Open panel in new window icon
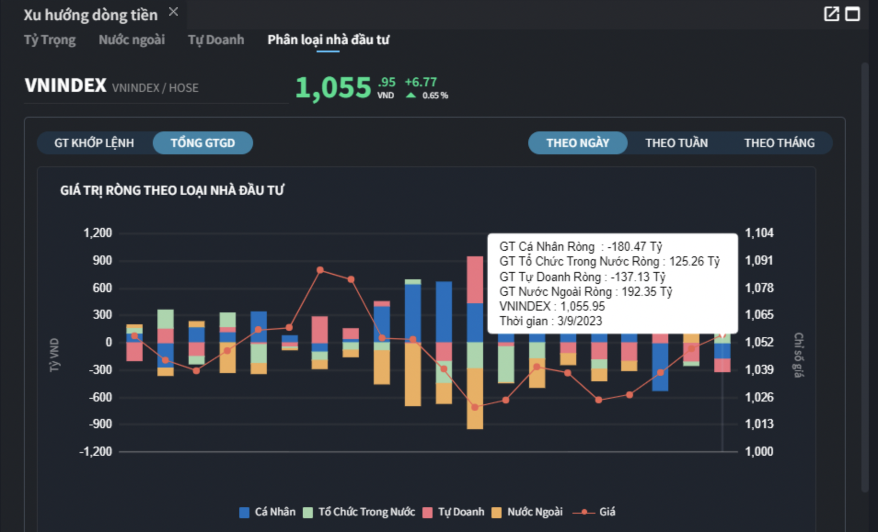 [831, 14]
